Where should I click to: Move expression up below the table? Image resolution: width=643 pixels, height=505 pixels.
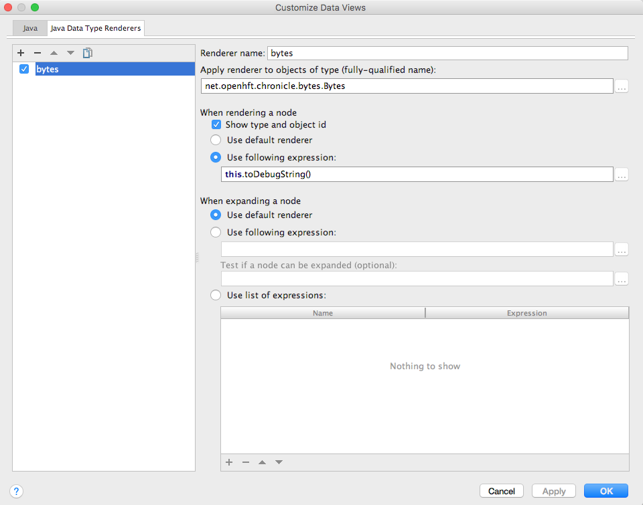[262, 462]
